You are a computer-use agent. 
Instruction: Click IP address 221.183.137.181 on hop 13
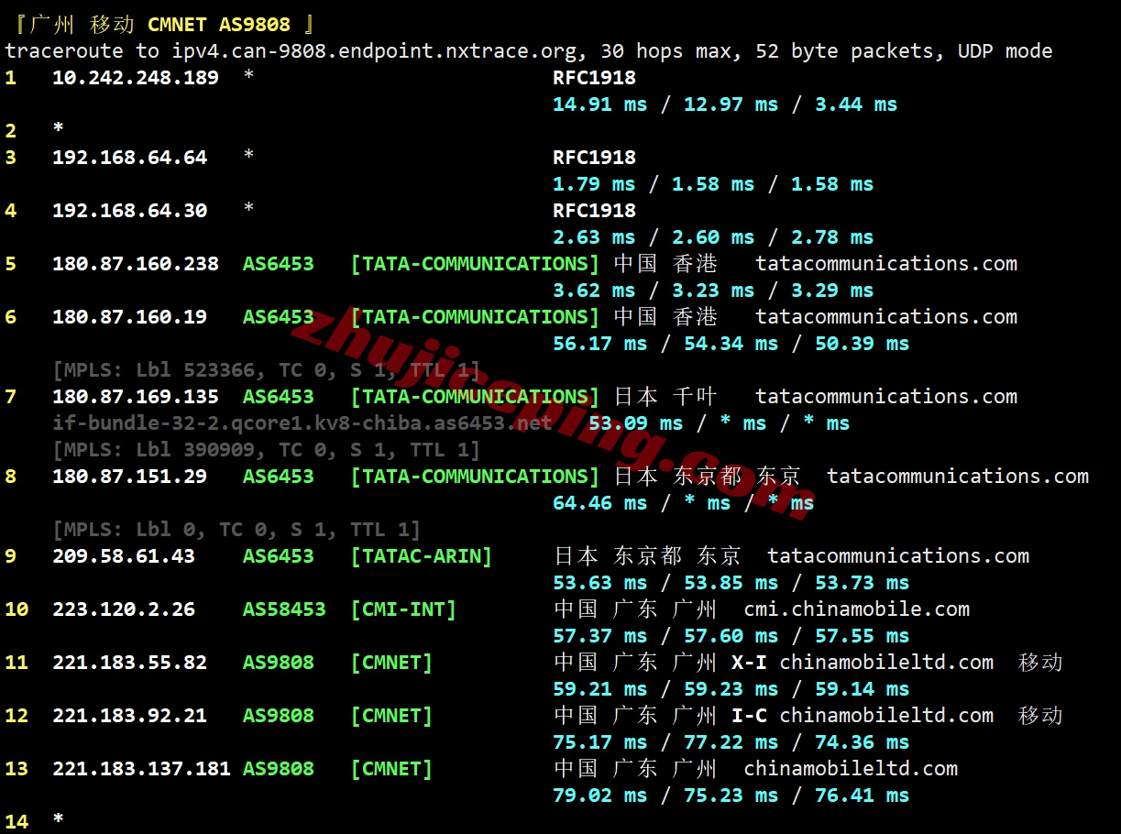pyautogui.click(x=141, y=768)
